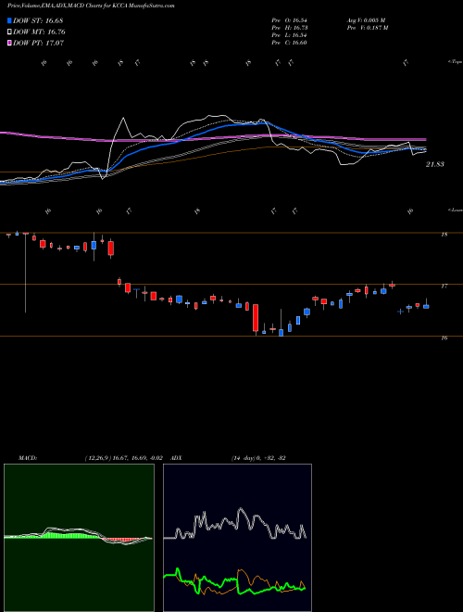The image size is (463, 612).
Task: Click the 16 price axis label
Action: [444, 338]
